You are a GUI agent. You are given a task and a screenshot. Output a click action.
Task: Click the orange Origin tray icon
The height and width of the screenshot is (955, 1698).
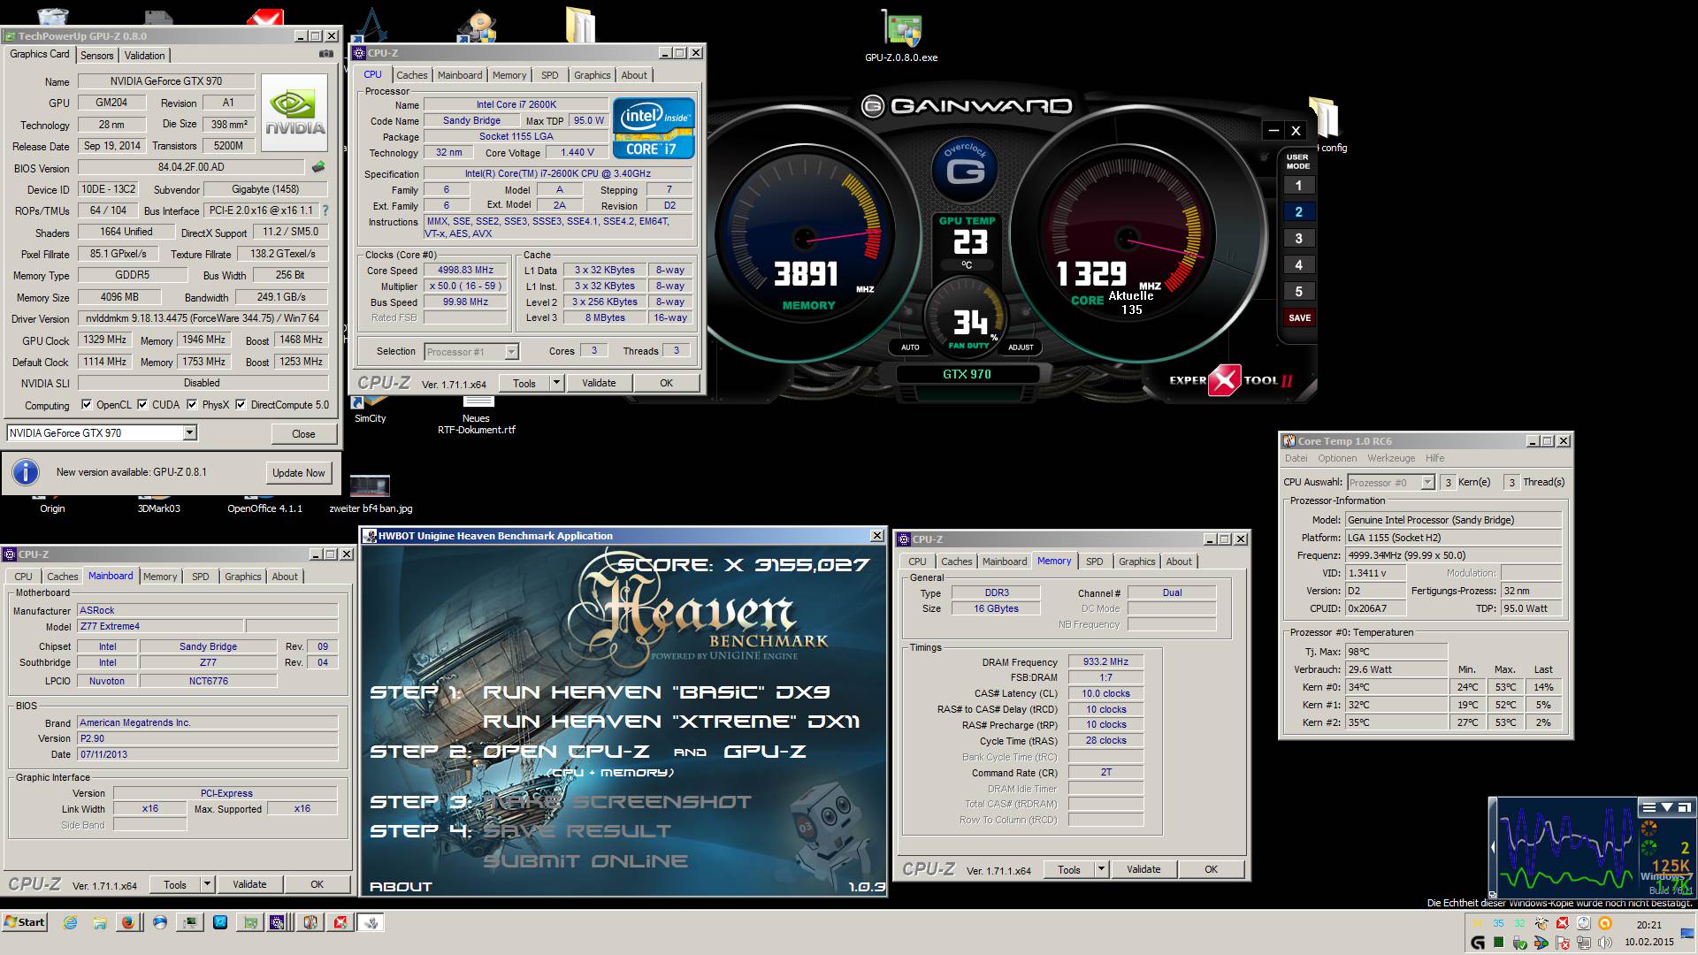click(1605, 923)
